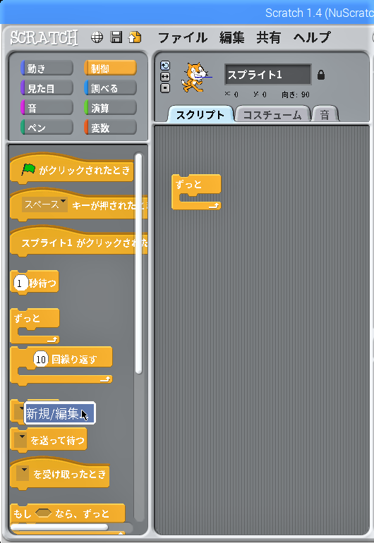The width and height of the screenshot is (374, 543).
Task: Open the を送って待つ message dropdown
Action: 22,440
